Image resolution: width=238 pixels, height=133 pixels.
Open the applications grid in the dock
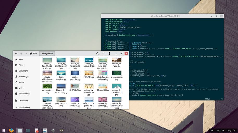tap(3, 130)
